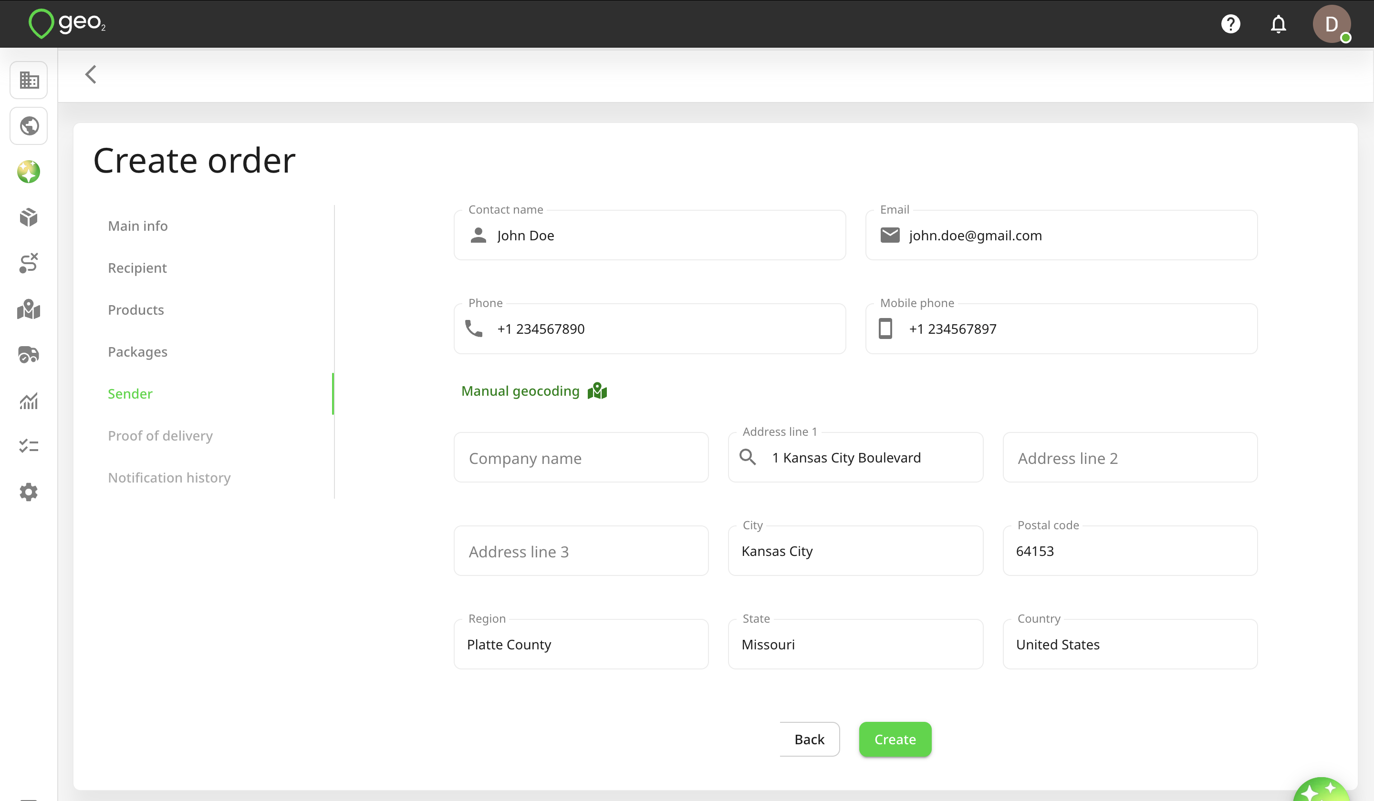The width and height of the screenshot is (1374, 801).
Task: Click the Address line 1 search icon
Action: (748, 457)
